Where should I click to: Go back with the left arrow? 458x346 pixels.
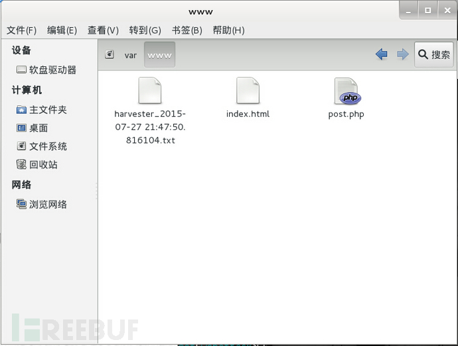coord(382,54)
